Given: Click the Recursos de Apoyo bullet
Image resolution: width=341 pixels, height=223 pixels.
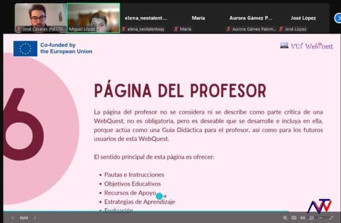Looking at the screenshot, I should click(130, 192).
